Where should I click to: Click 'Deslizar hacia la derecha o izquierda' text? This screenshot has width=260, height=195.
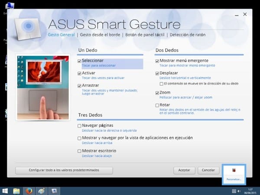coord(109,131)
